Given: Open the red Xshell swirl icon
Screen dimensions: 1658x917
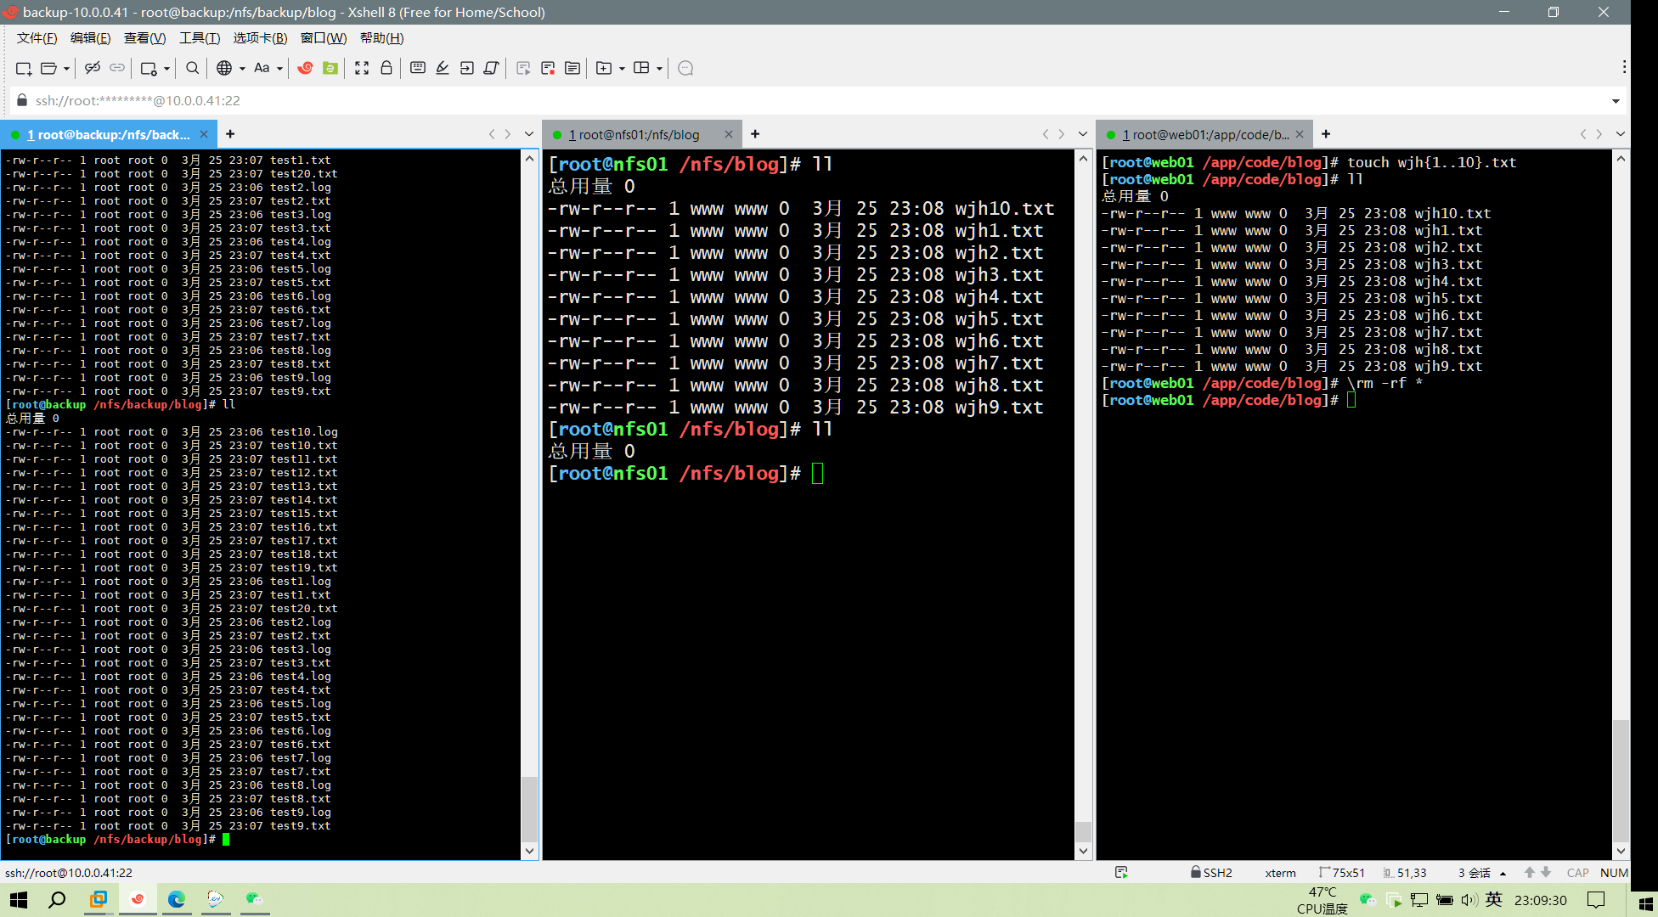Looking at the screenshot, I should click(x=305, y=68).
